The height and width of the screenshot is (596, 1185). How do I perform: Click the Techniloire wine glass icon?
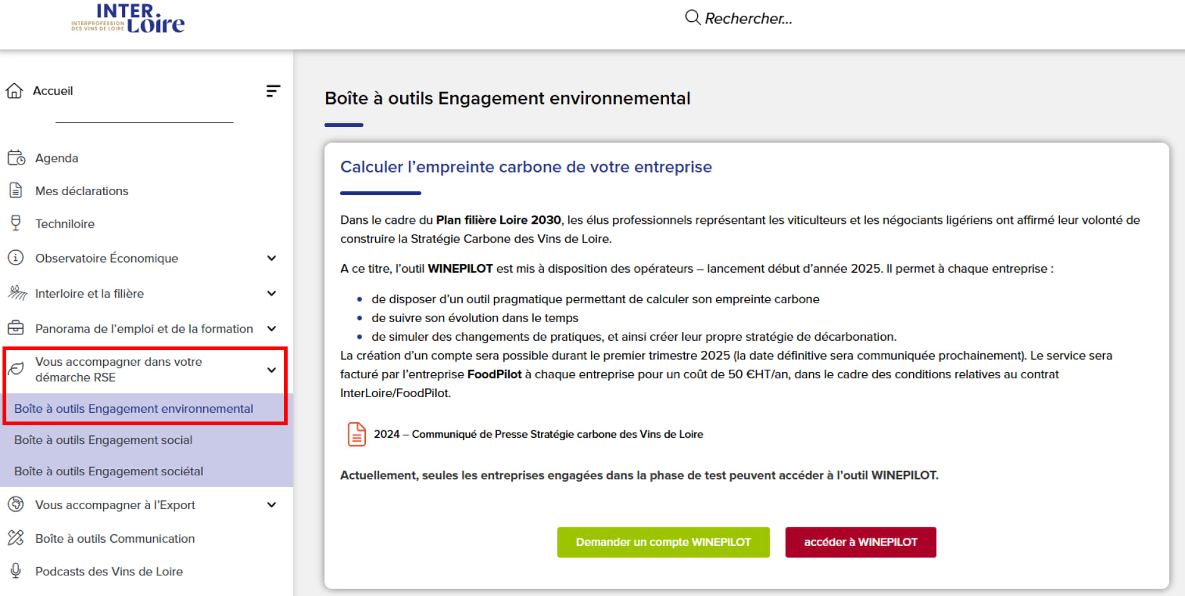click(x=16, y=223)
